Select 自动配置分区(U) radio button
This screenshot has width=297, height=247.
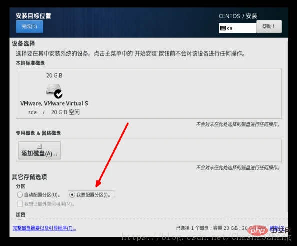pyautogui.click(x=20, y=194)
